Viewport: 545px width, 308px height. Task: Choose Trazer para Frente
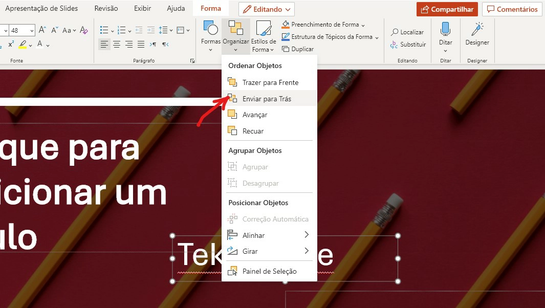[x=269, y=82]
